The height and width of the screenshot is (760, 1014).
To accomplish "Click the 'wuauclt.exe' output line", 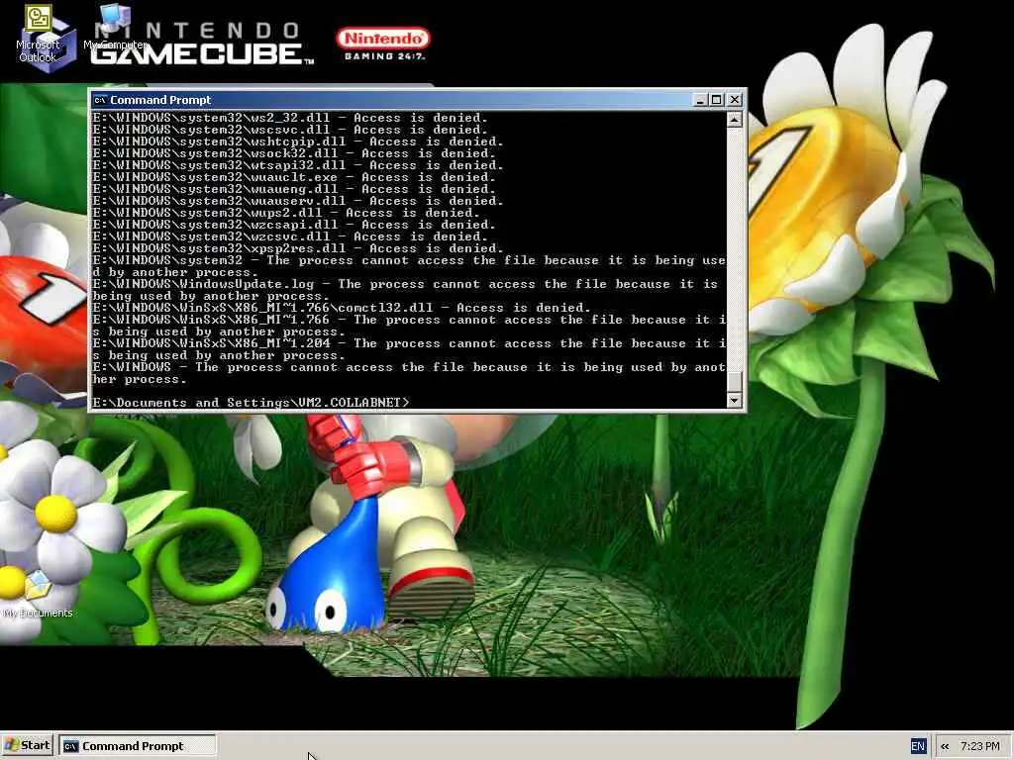I will click(293, 177).
